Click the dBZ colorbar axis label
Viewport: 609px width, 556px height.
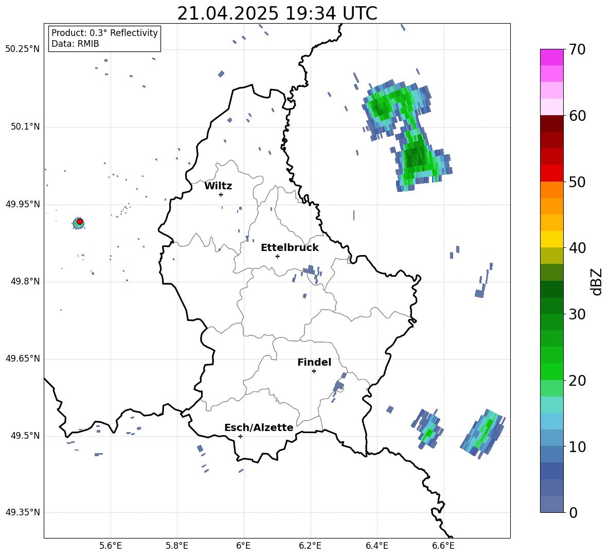tap(596, 281)
